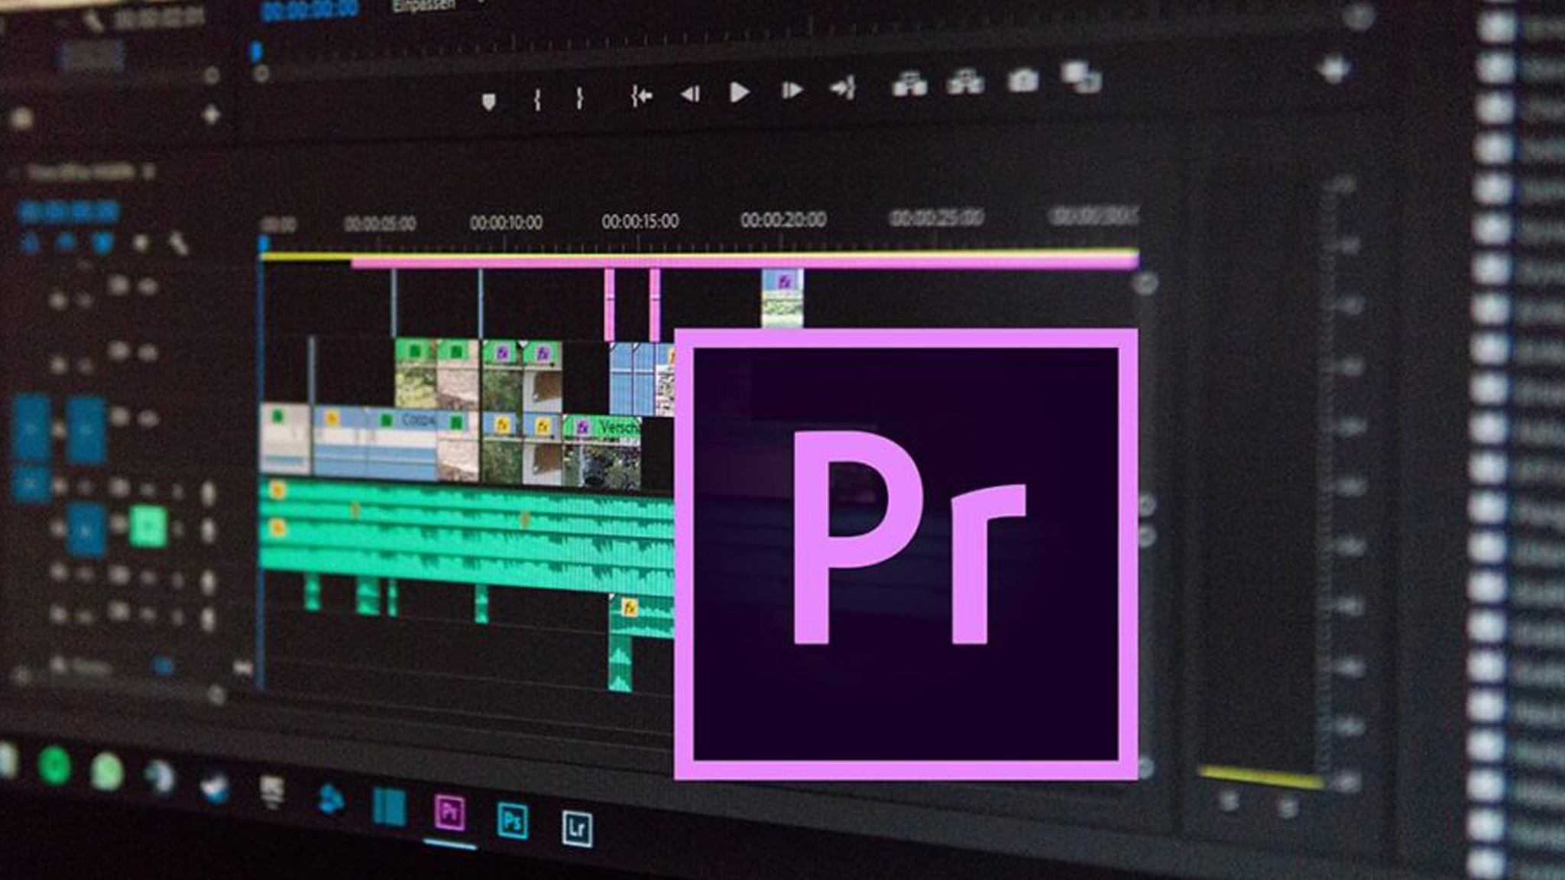Click the blue timeline timecode field
Screen dimensions: 1565x880
click(69, 212)
